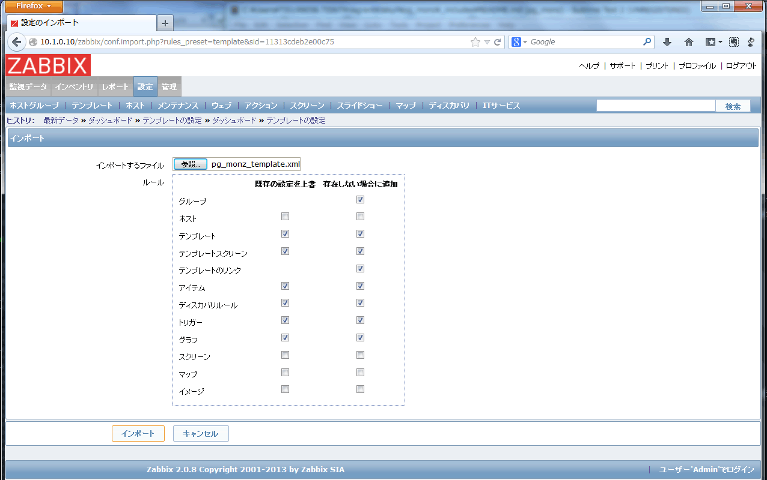Viewport: 767px width, 480px height.
Task: Click the Google search magnifier icon
Action: [647, 42]
